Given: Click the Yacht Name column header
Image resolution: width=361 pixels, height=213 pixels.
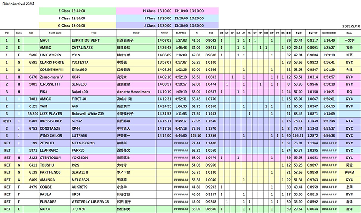Looking at the screenshot, I should coord(55,33).
